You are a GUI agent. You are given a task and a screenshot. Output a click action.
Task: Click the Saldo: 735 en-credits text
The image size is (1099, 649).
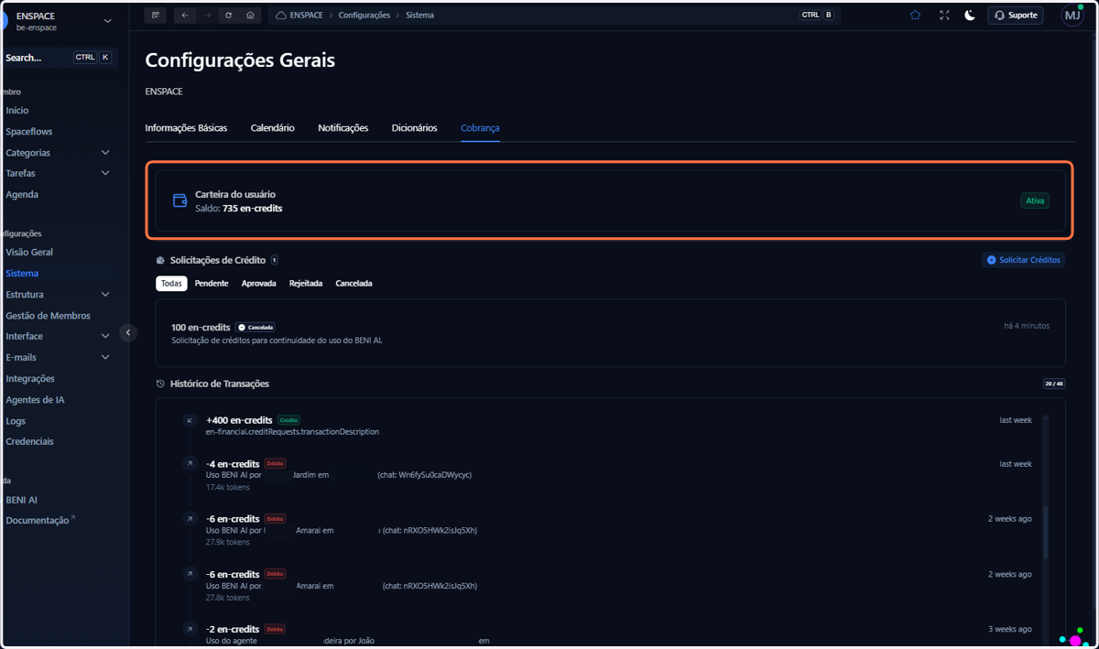pyautogui.click(x=238, y=209)
